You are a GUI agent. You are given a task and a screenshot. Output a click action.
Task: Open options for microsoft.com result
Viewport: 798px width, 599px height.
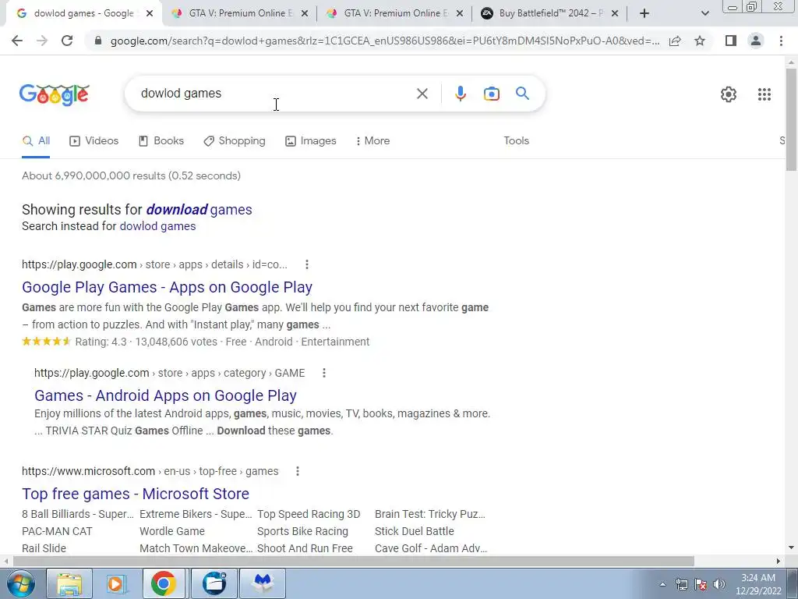[x=297, y=471]
